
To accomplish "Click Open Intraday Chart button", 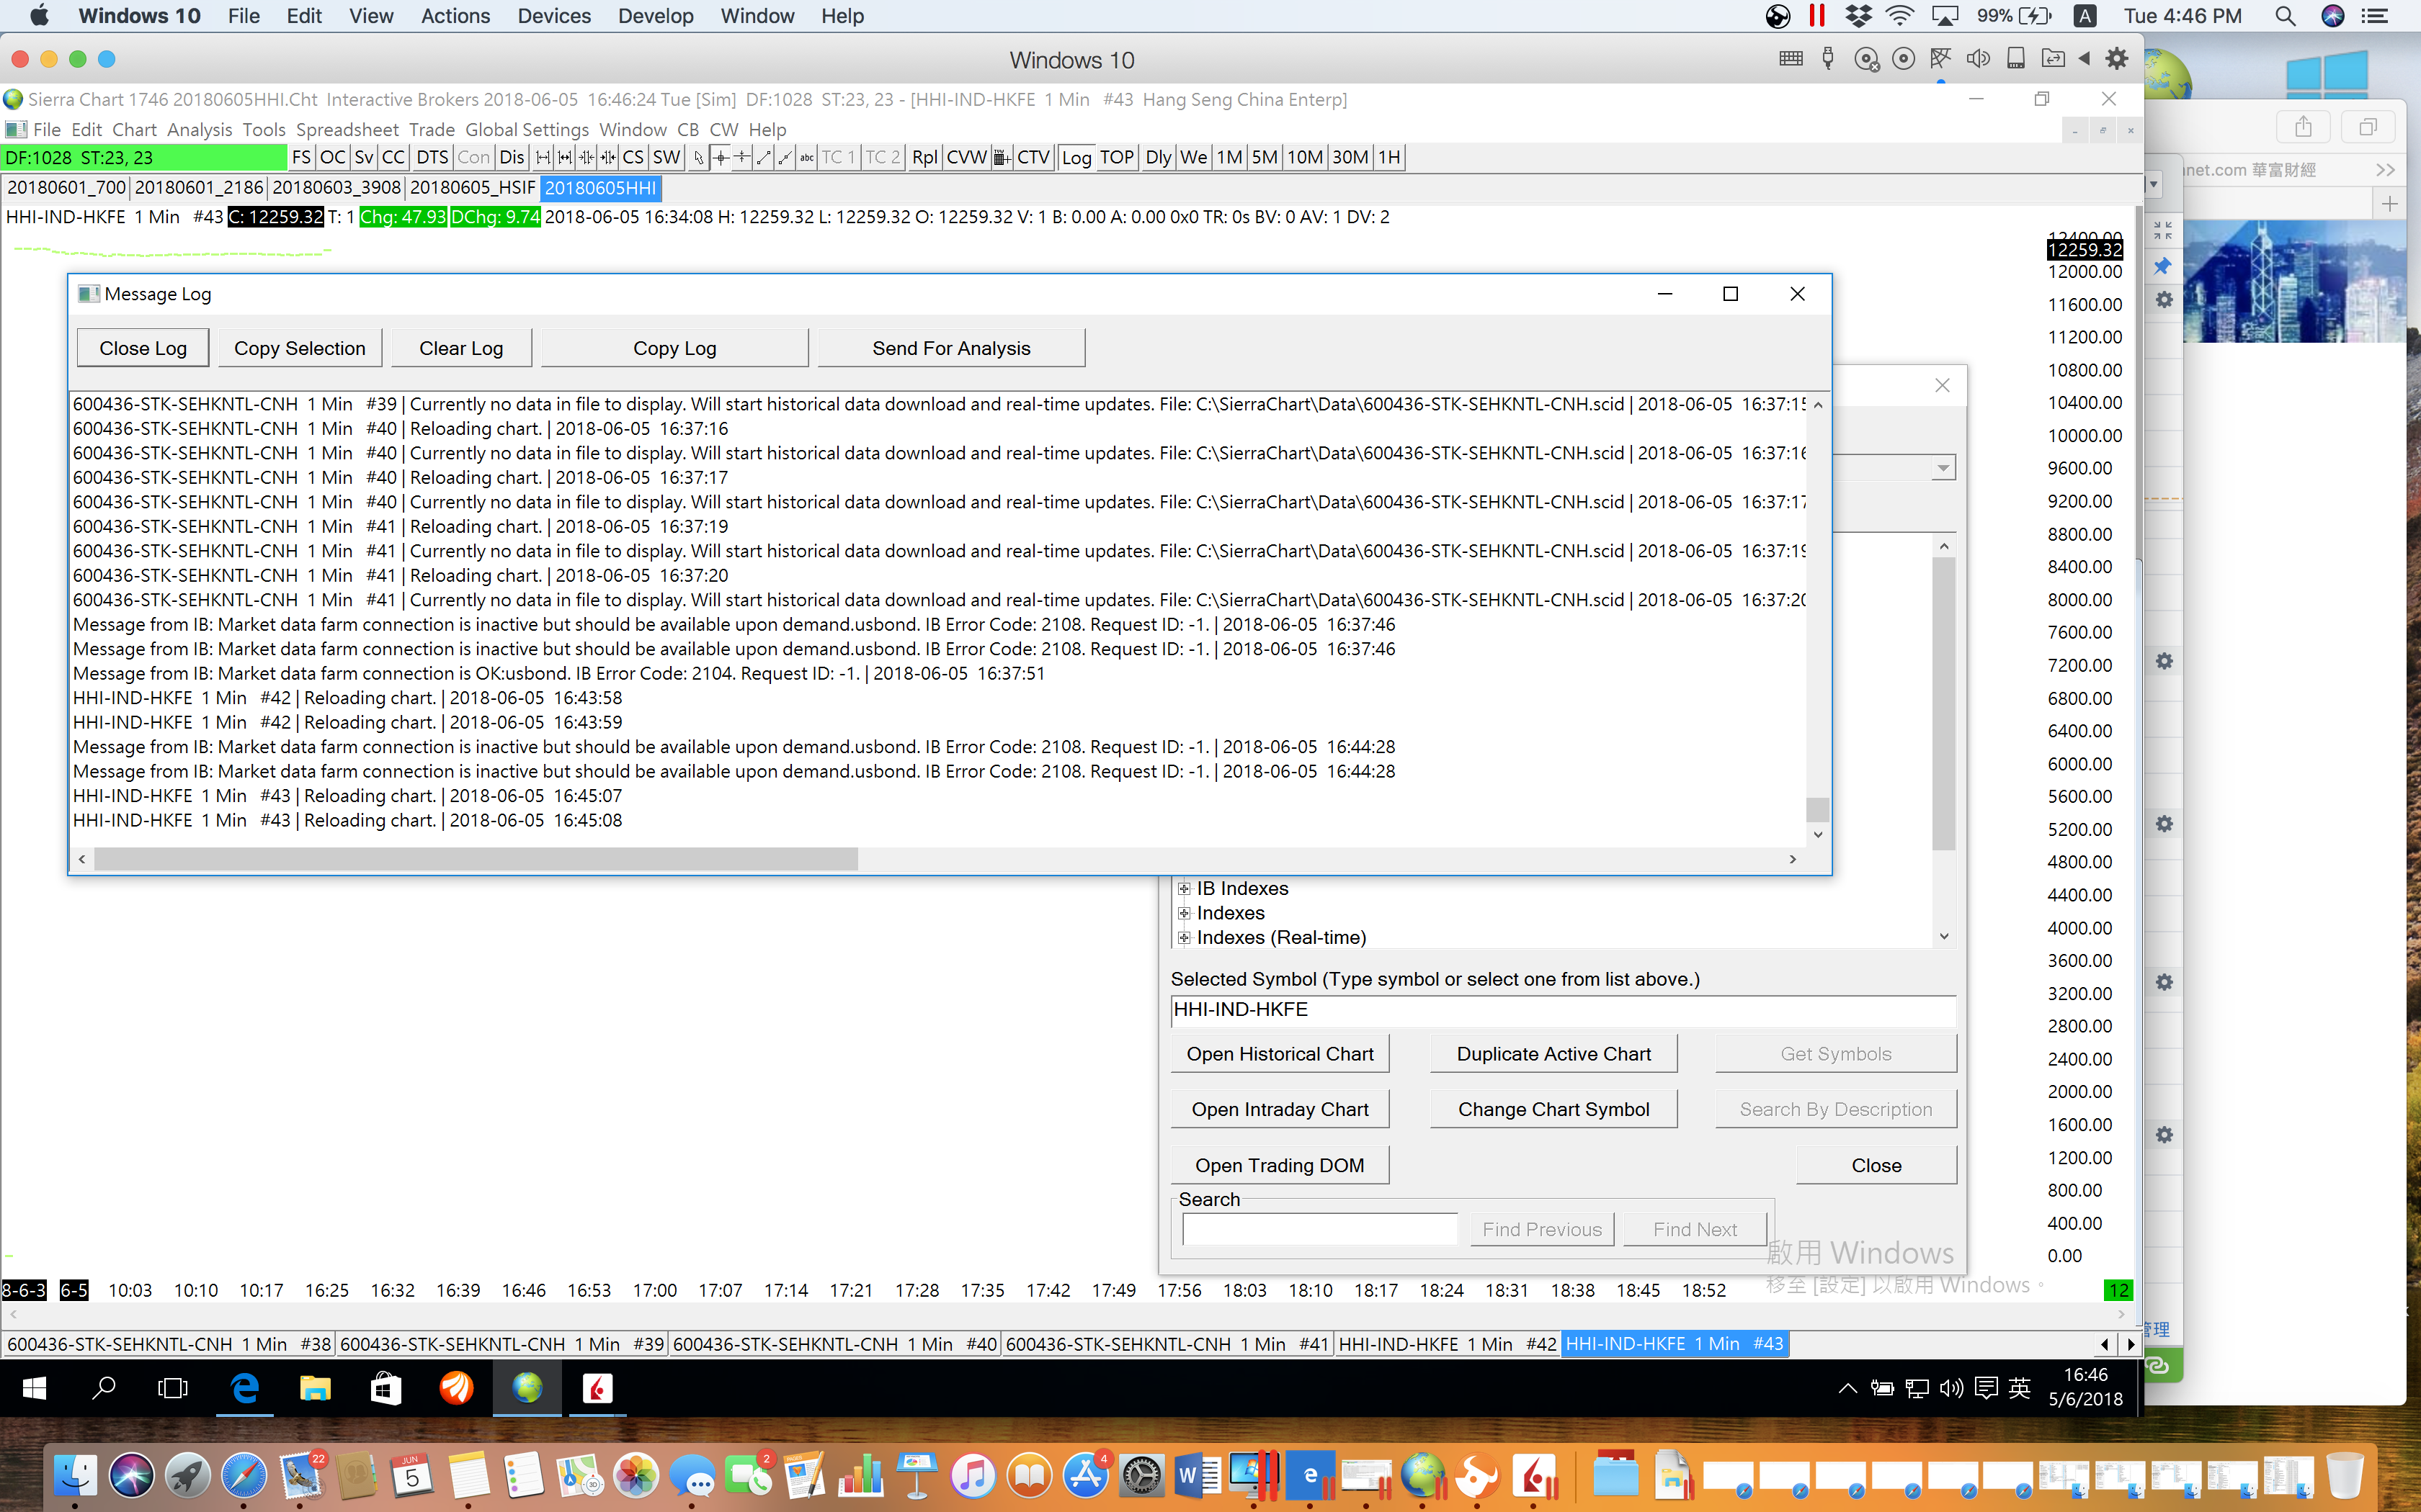I will point(1280,1109).
